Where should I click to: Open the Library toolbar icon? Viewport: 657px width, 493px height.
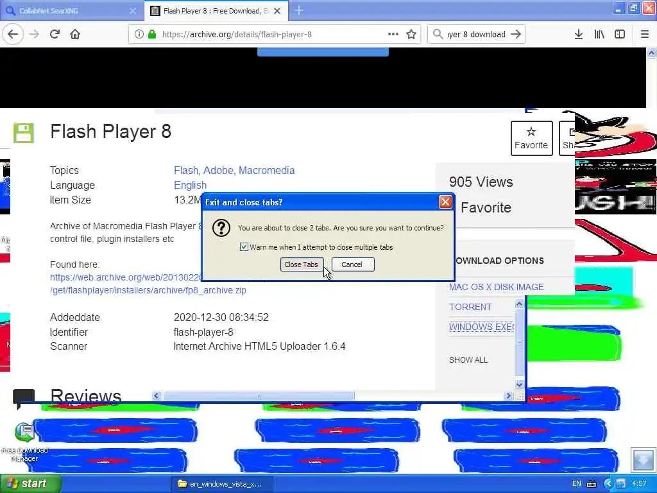pyautogui.click(x=599, y=35)
